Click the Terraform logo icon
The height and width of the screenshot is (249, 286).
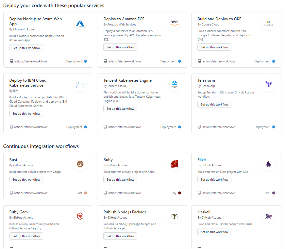coord(268,84)
